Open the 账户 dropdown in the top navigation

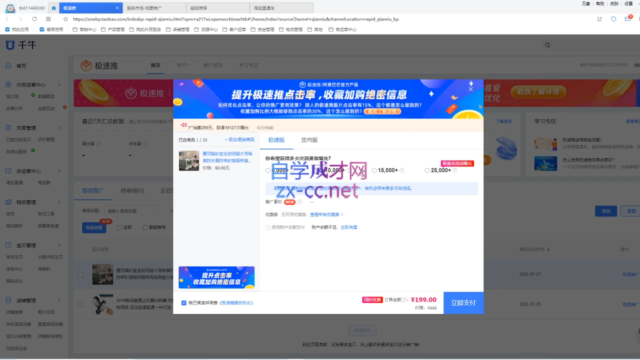[183, 65]
